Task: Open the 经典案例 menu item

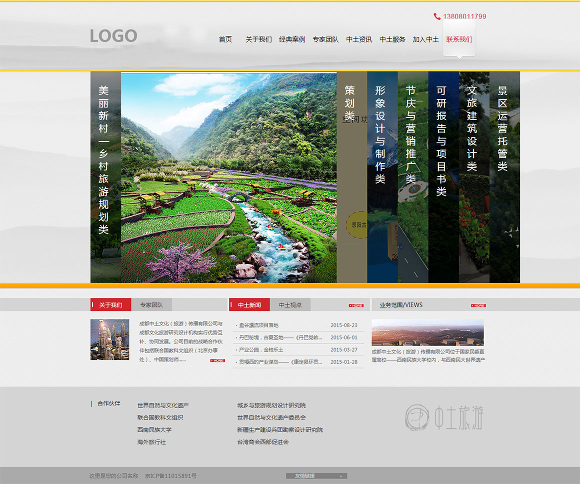Action: pyautogui.click(x=292, y=39)
